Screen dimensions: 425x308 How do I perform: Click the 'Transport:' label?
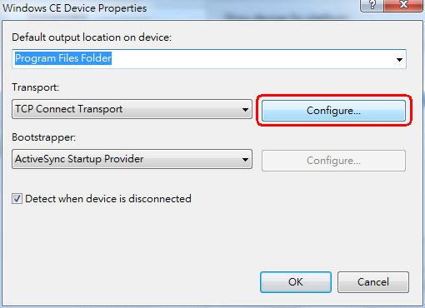pos(36,87)
